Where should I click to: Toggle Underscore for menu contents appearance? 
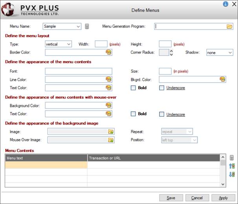coord(161,88)
